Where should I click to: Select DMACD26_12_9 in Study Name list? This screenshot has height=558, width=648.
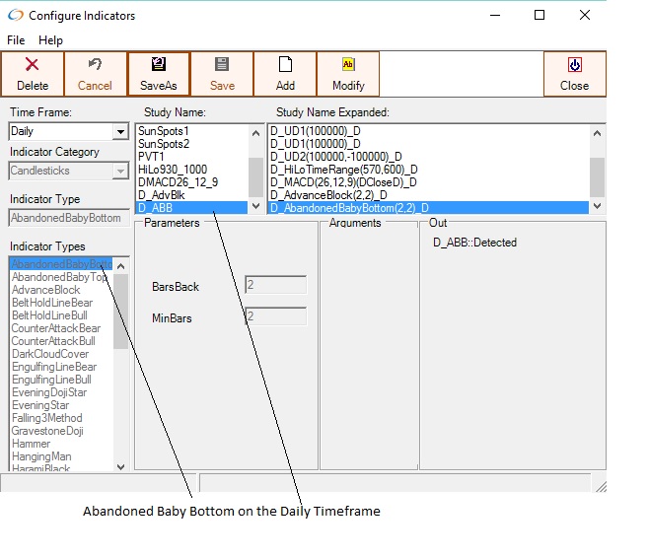coord(179,181)
